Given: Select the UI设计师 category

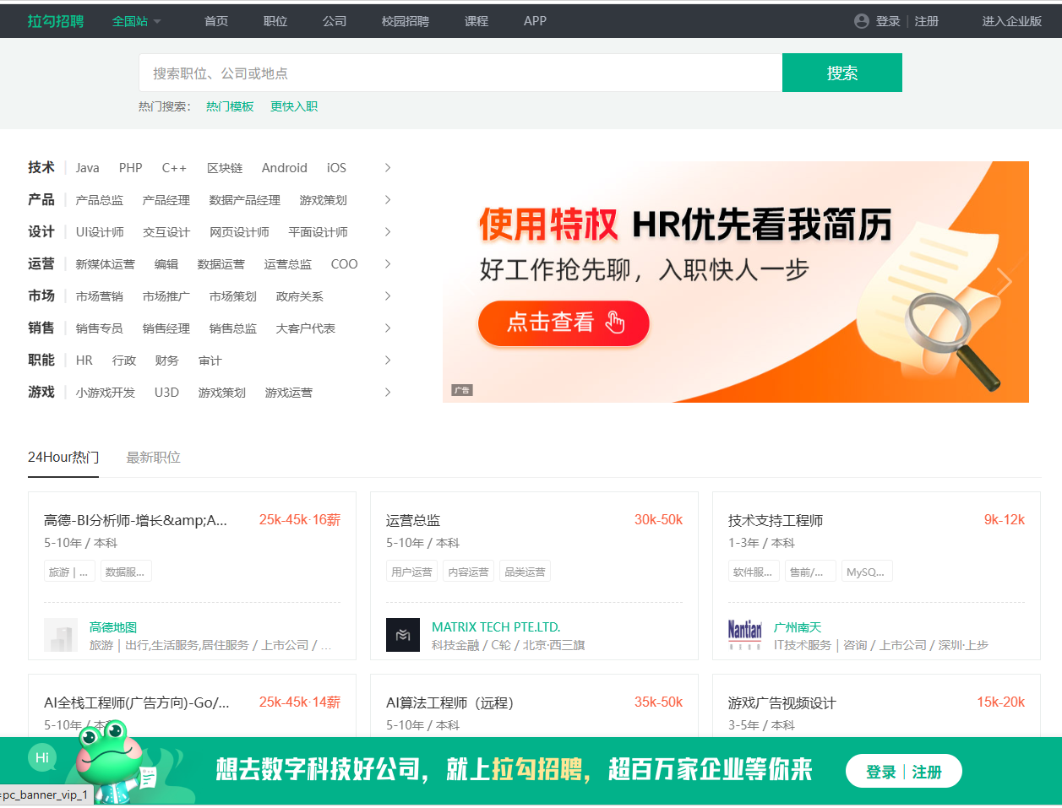Looking at the screenshot, I should 100,232.
